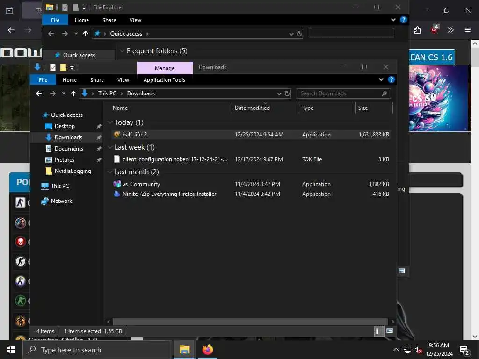This screenshot has width=479, height=359.
Task: Open the Home tab in Downloads window
Action: (x=70, y=79)
